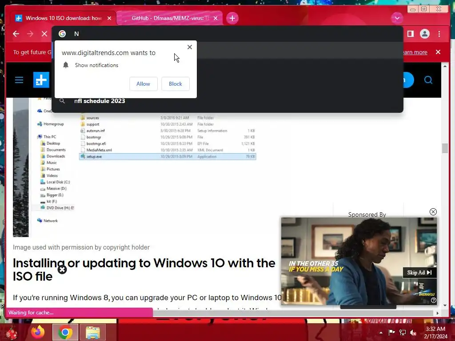Open Firefox from the taskbar

point(38,332)
